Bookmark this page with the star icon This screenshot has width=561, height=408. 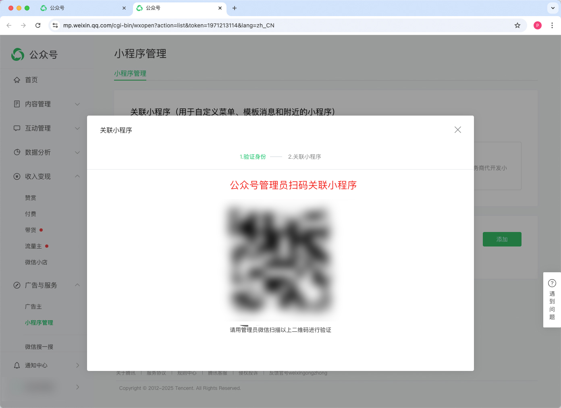517,25
